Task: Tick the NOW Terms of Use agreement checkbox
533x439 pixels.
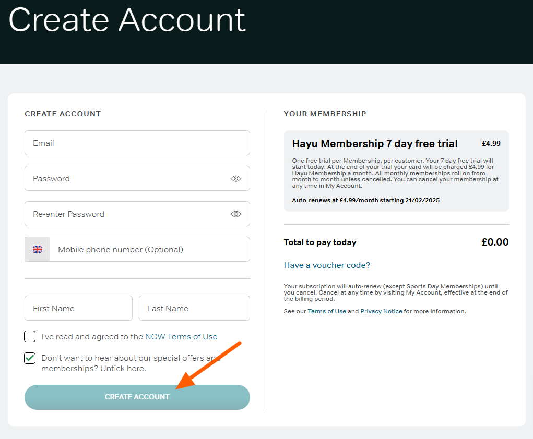Action: (x=30, y=336)
